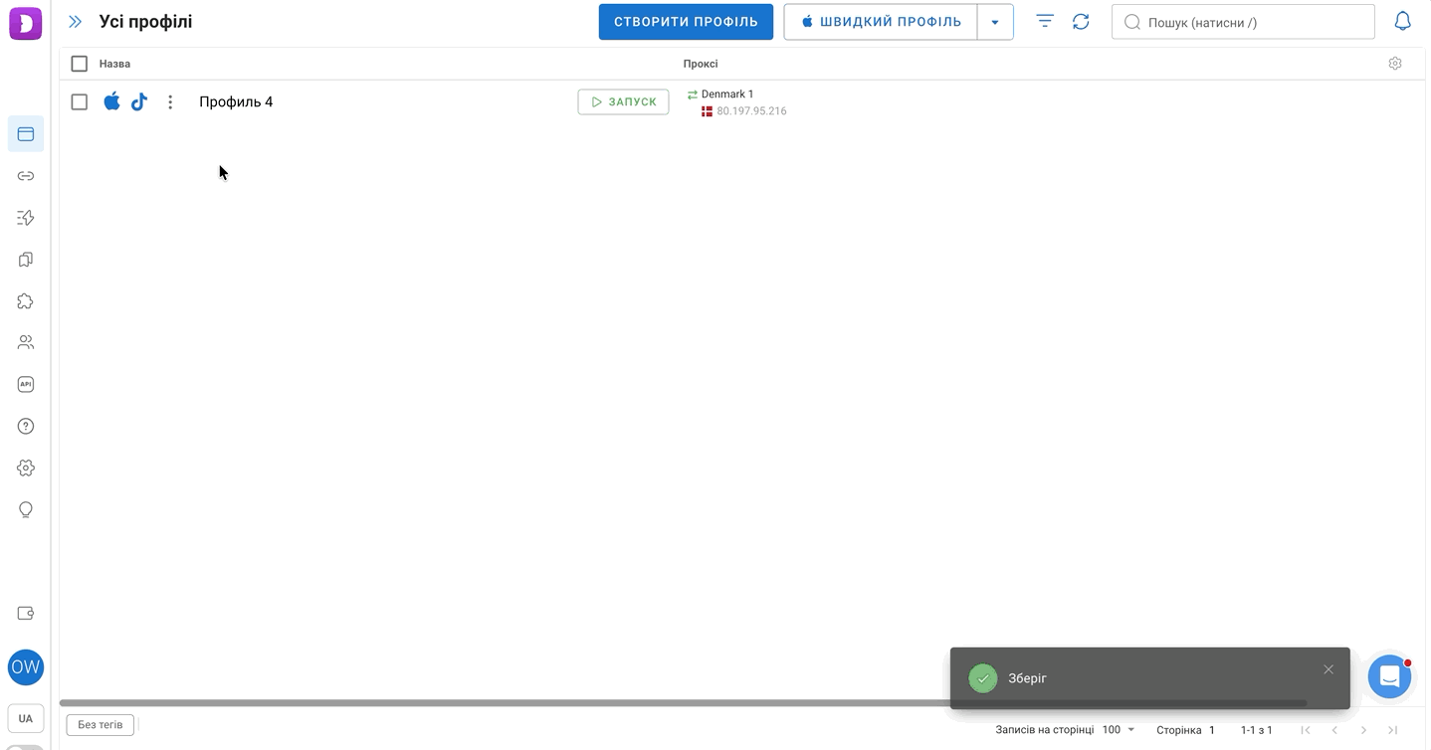This screenshot has height=750, width=1431.
Task: Click the Dolphin Anty logo icon
Action: coord(26,23)
